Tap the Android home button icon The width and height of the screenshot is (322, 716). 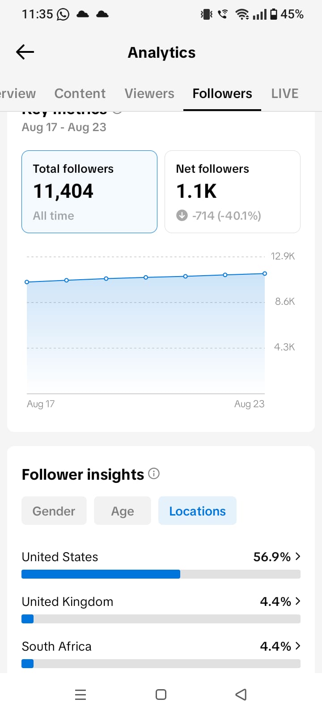(x=161, y=695)
